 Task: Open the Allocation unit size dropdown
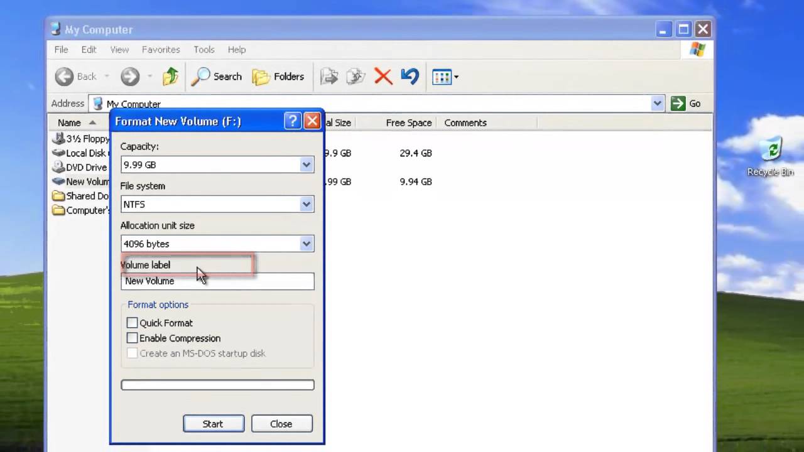click(306, 244)
